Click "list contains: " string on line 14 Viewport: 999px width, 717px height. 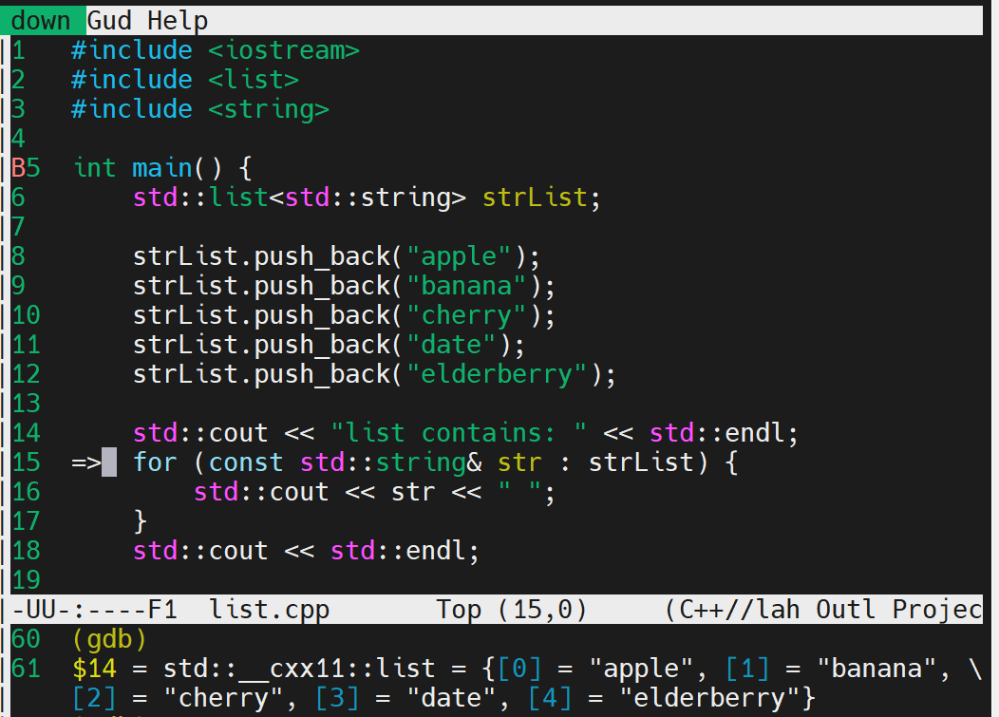[458, 433]
